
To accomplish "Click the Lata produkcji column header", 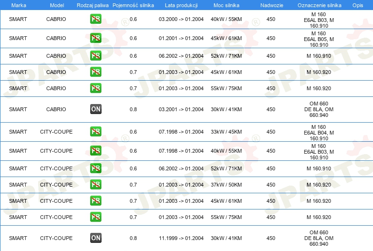I will [x=181, y=5].
